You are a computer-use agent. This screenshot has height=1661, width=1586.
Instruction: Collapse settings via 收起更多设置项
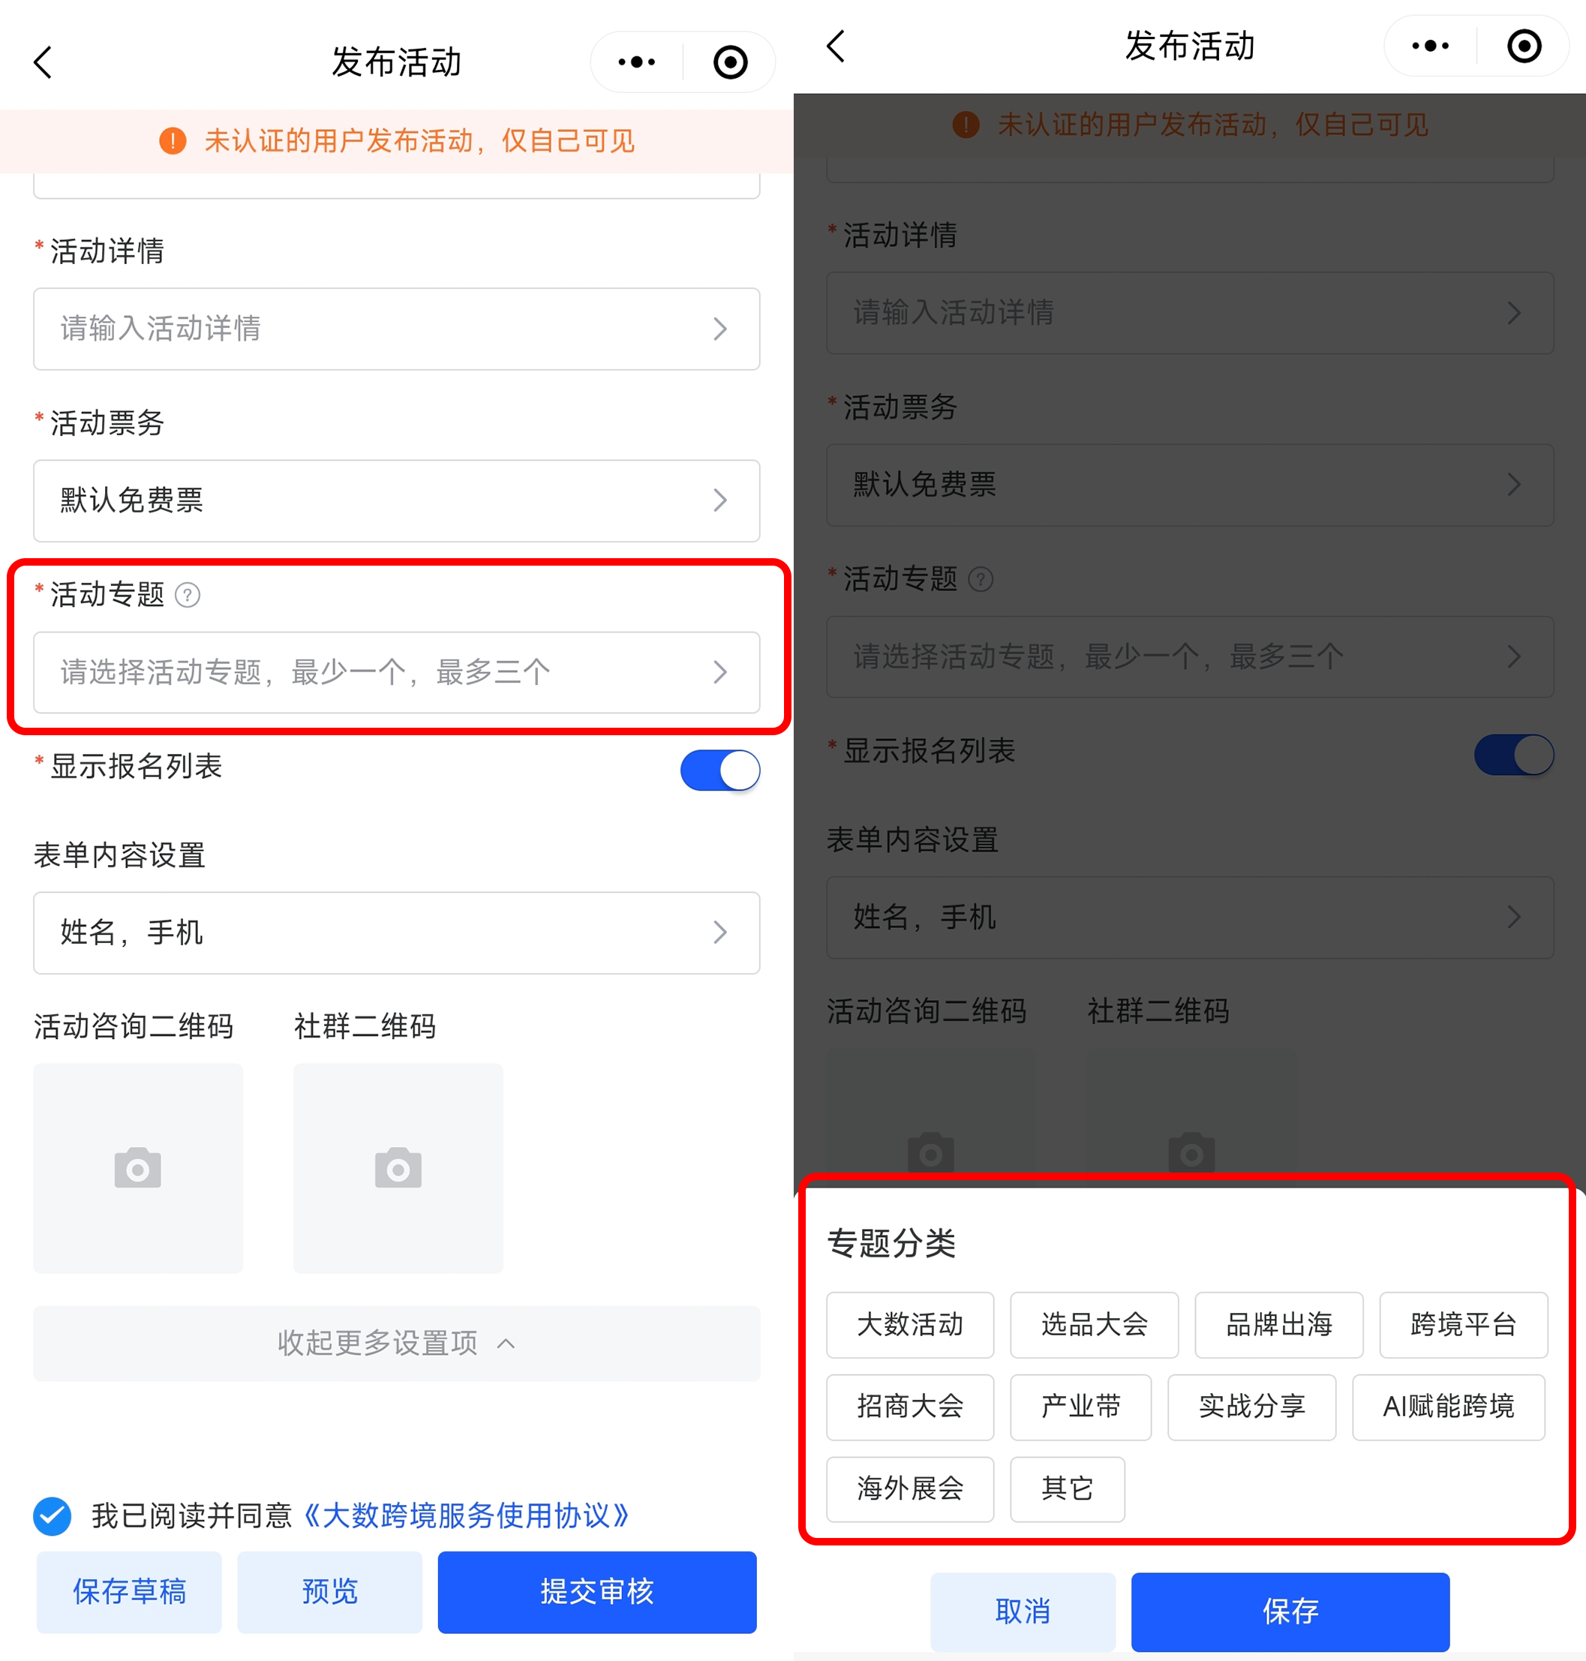tap(396, 1343)
